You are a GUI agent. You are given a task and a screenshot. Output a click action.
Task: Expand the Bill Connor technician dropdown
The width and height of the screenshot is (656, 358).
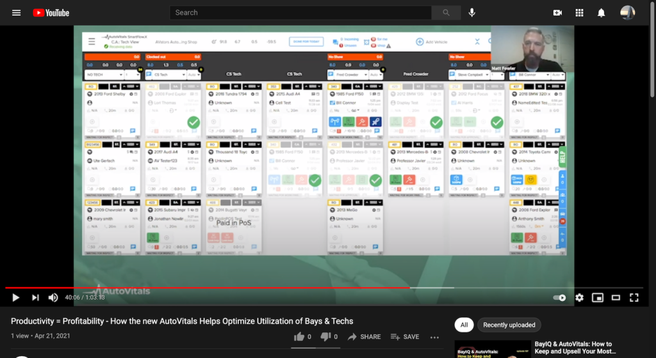pos(534,75)
